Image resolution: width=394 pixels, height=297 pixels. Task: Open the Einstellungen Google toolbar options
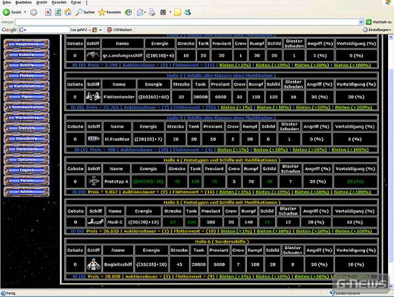pyautogui.click(x=377, y=30)
